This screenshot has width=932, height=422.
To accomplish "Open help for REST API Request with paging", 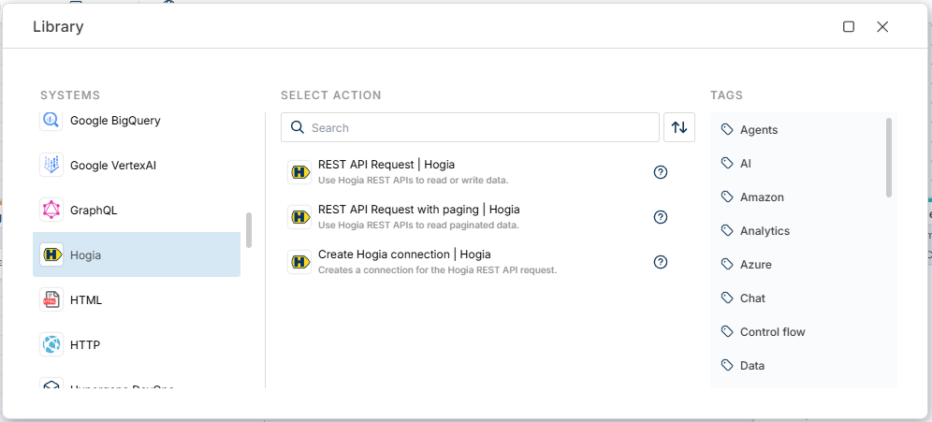I will [661, 217].
